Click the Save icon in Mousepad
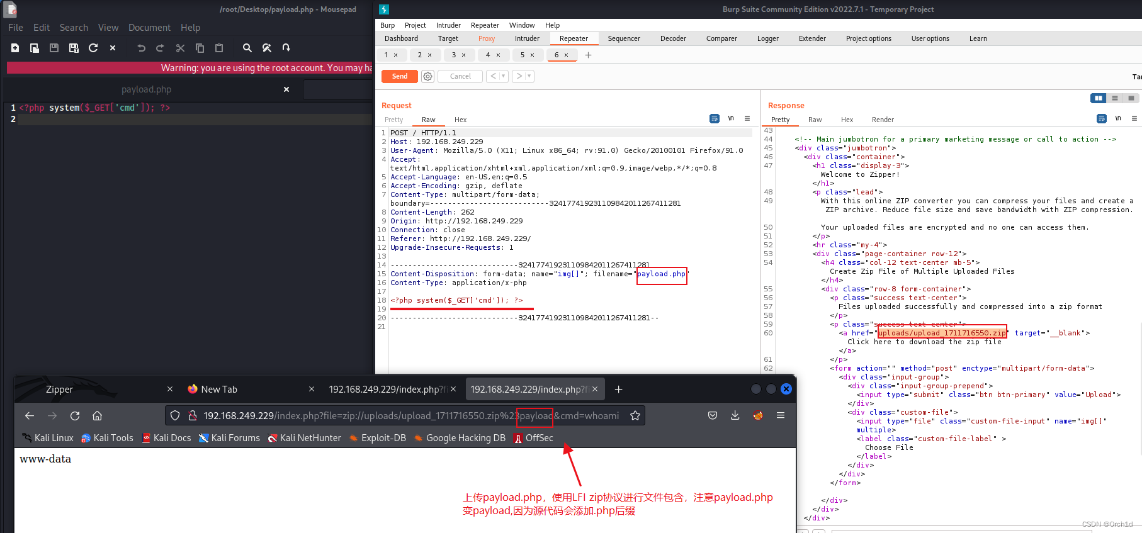The width and height of the screenshot is (1142, 533). point(54,48)
